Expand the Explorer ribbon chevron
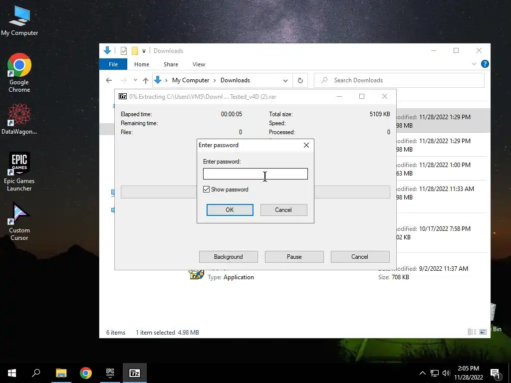 [474, 64]
